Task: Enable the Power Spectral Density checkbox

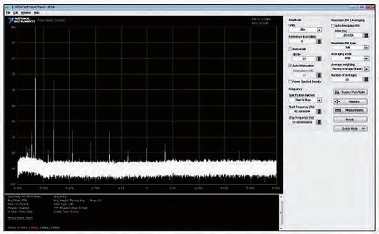Action: pyautogui.click(x=290, y=81)
